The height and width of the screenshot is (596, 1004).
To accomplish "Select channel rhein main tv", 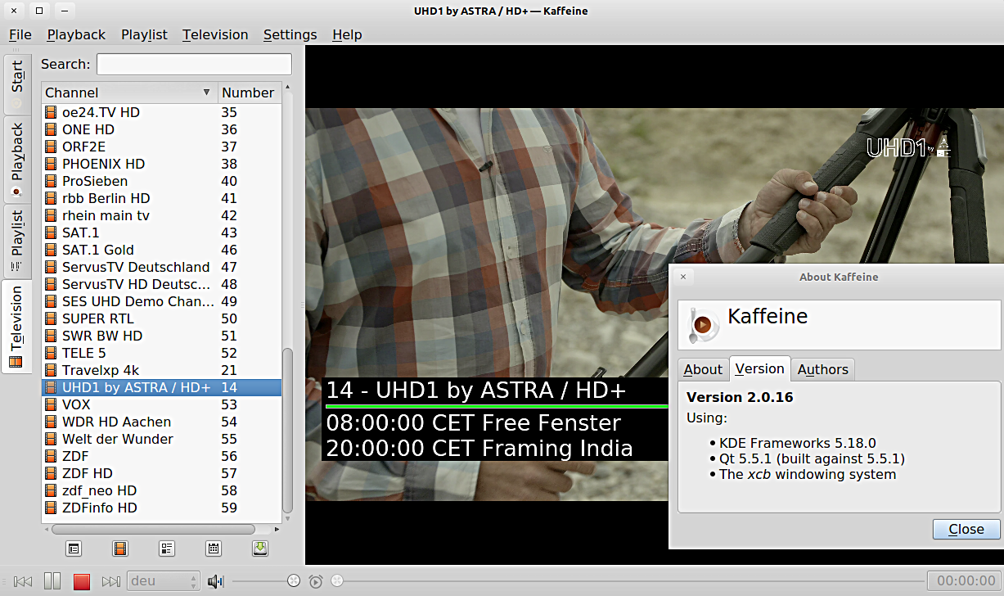I will tap(161, 215).
